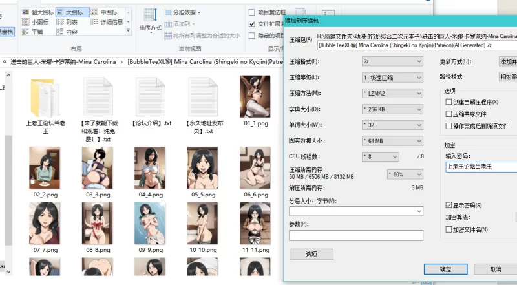Image resolution: width=517 pixels, height=285 pixels.
Task: Select the 02_2.png file
Action: click(x=45, y=172)
